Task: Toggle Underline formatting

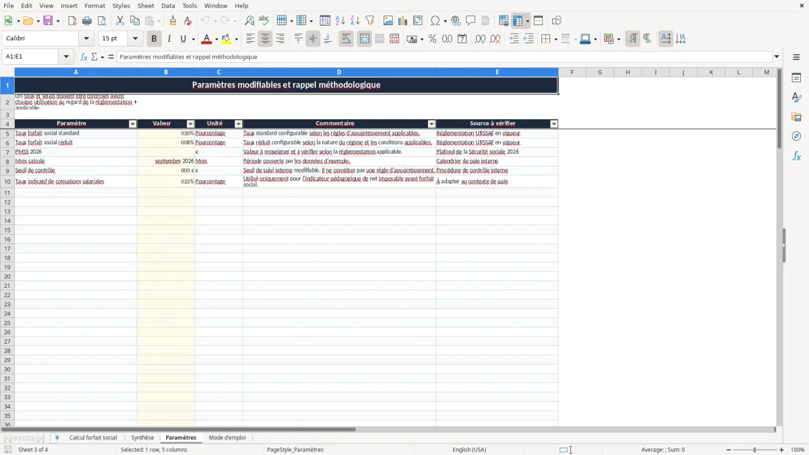Action: [183, 39]
